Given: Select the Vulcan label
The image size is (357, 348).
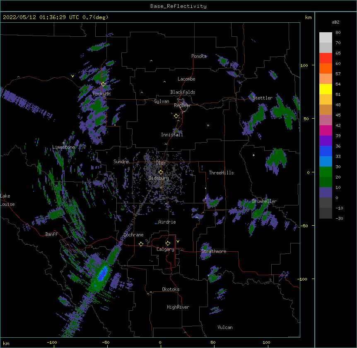Looking at the screenshot, I should (x=225, y=327).
